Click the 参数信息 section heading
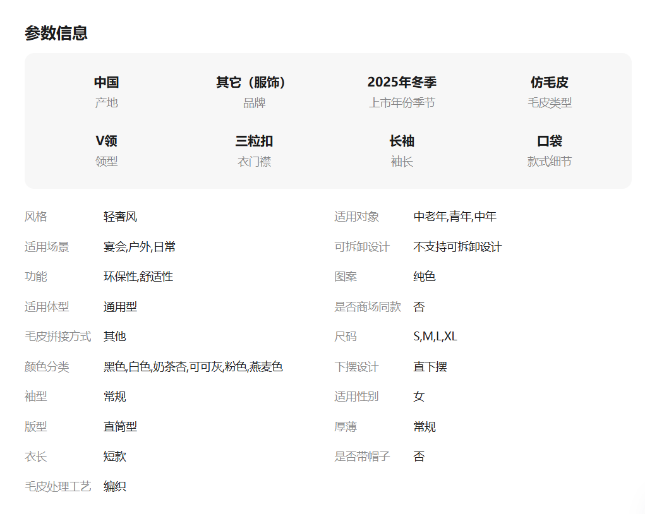 [56, 33]
